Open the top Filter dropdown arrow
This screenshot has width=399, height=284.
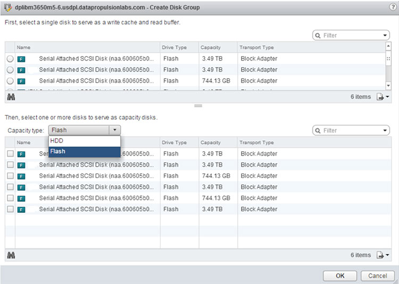coord(385,36)
